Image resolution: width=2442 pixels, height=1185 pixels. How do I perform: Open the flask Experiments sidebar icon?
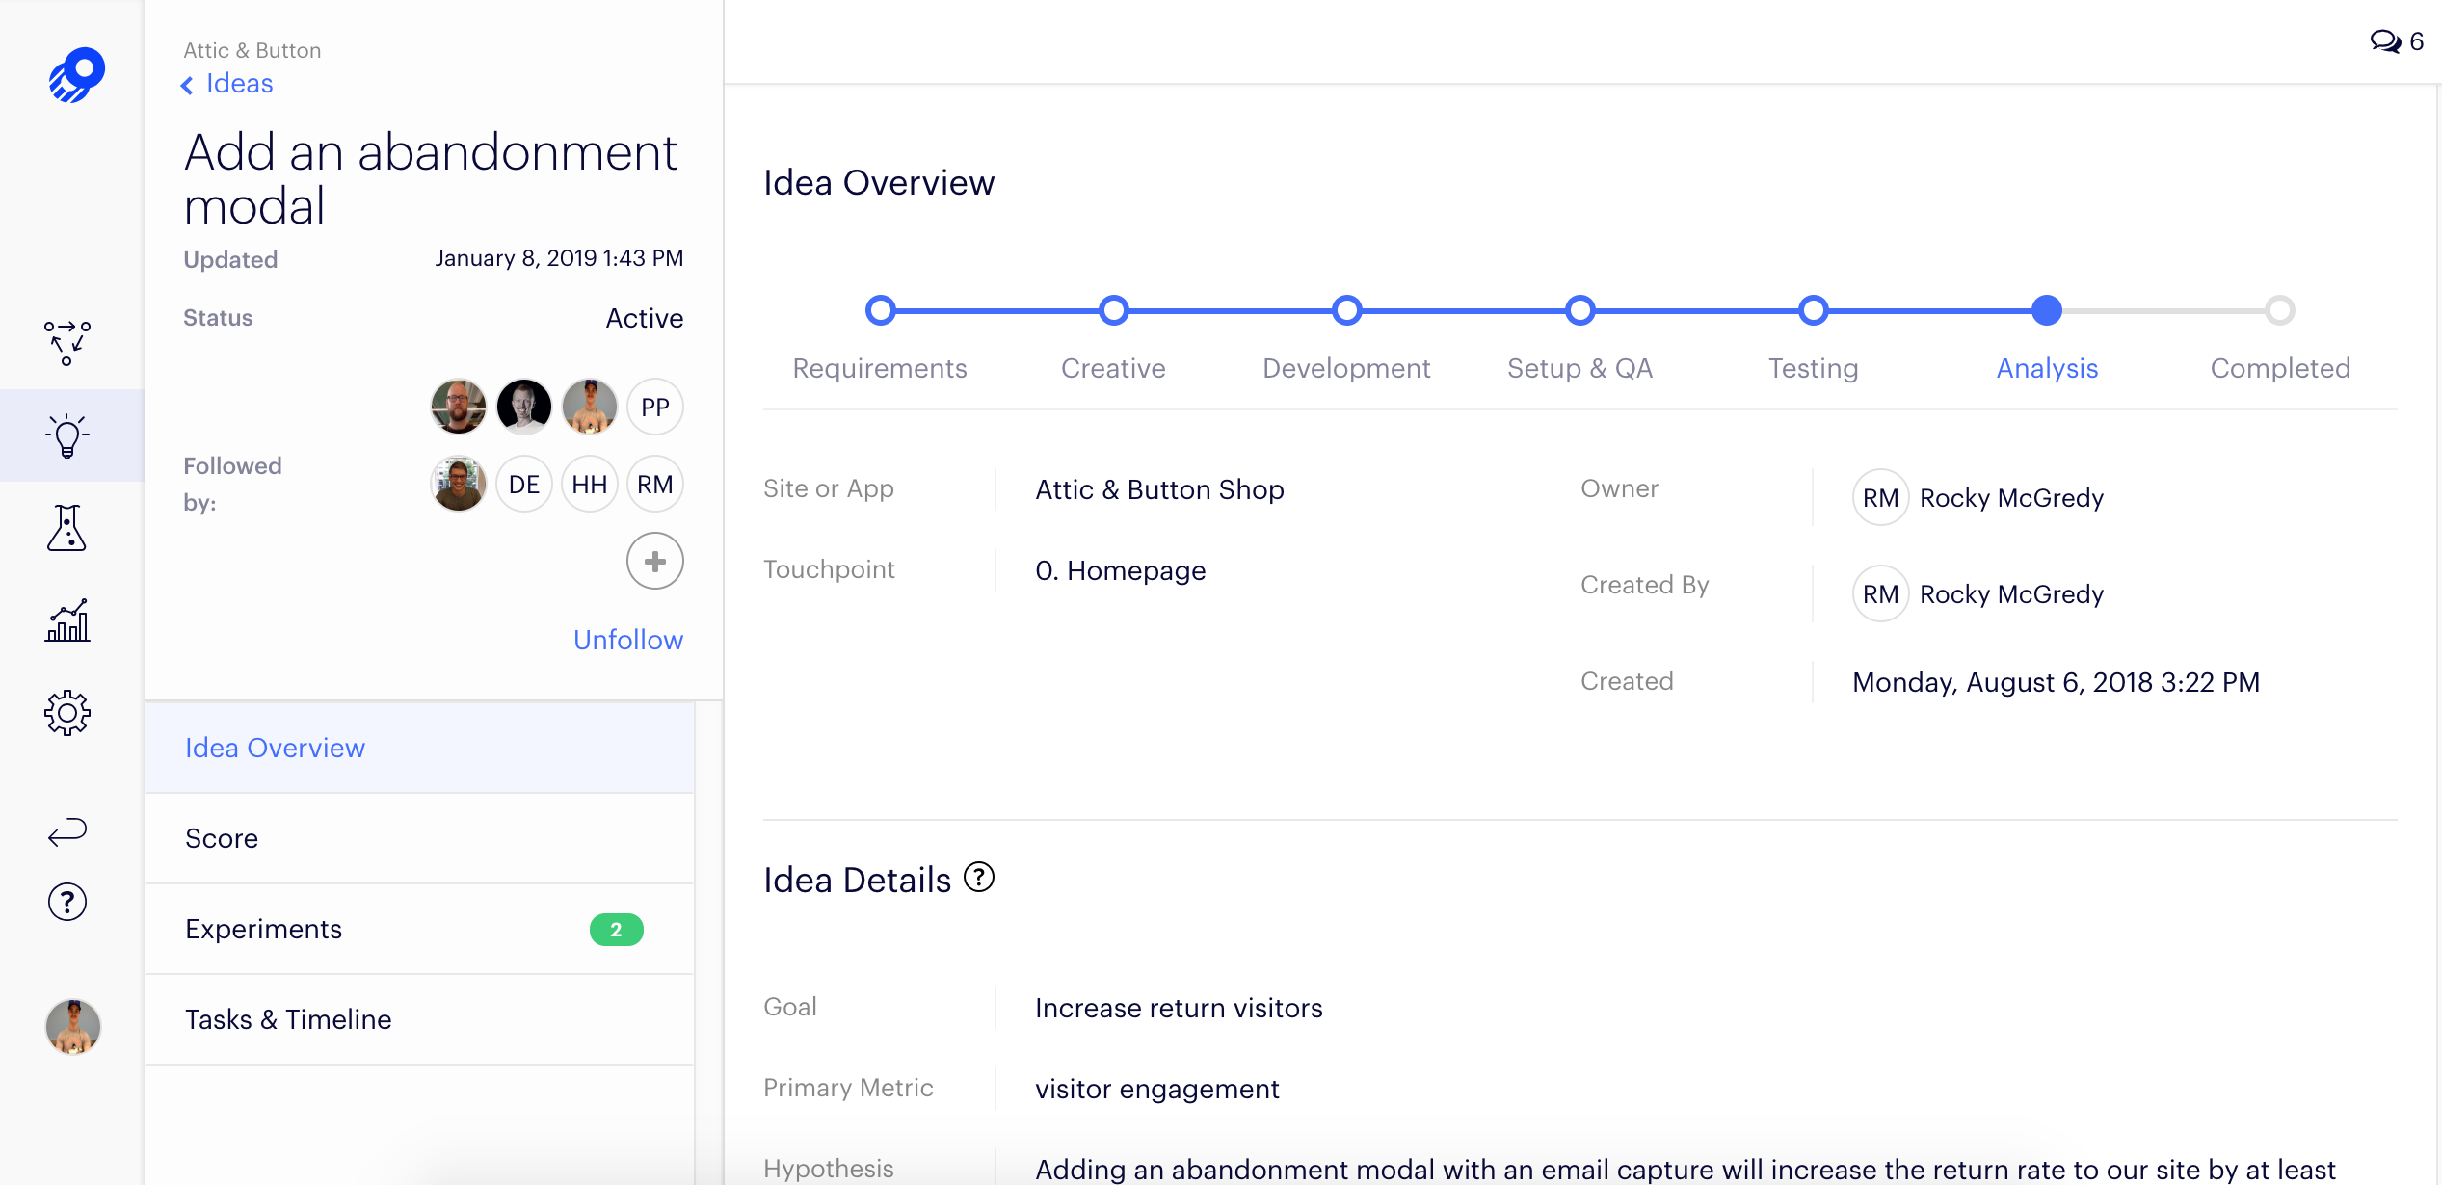[67, 528]
